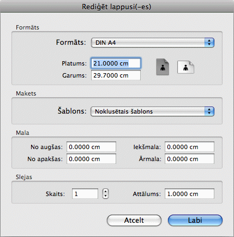Click the Šablons: label text

coord(72,111)
